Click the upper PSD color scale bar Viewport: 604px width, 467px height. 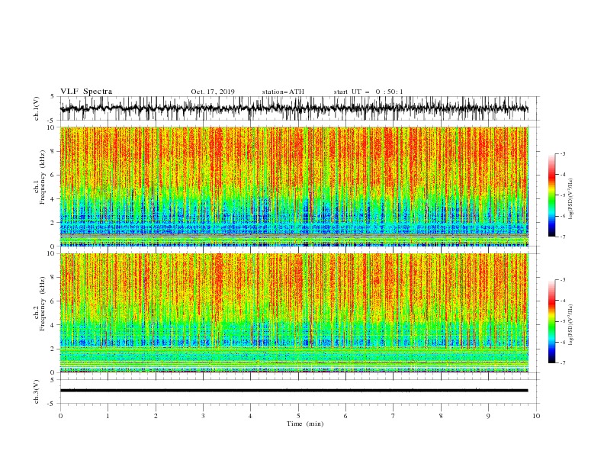[x=551, y=195]
